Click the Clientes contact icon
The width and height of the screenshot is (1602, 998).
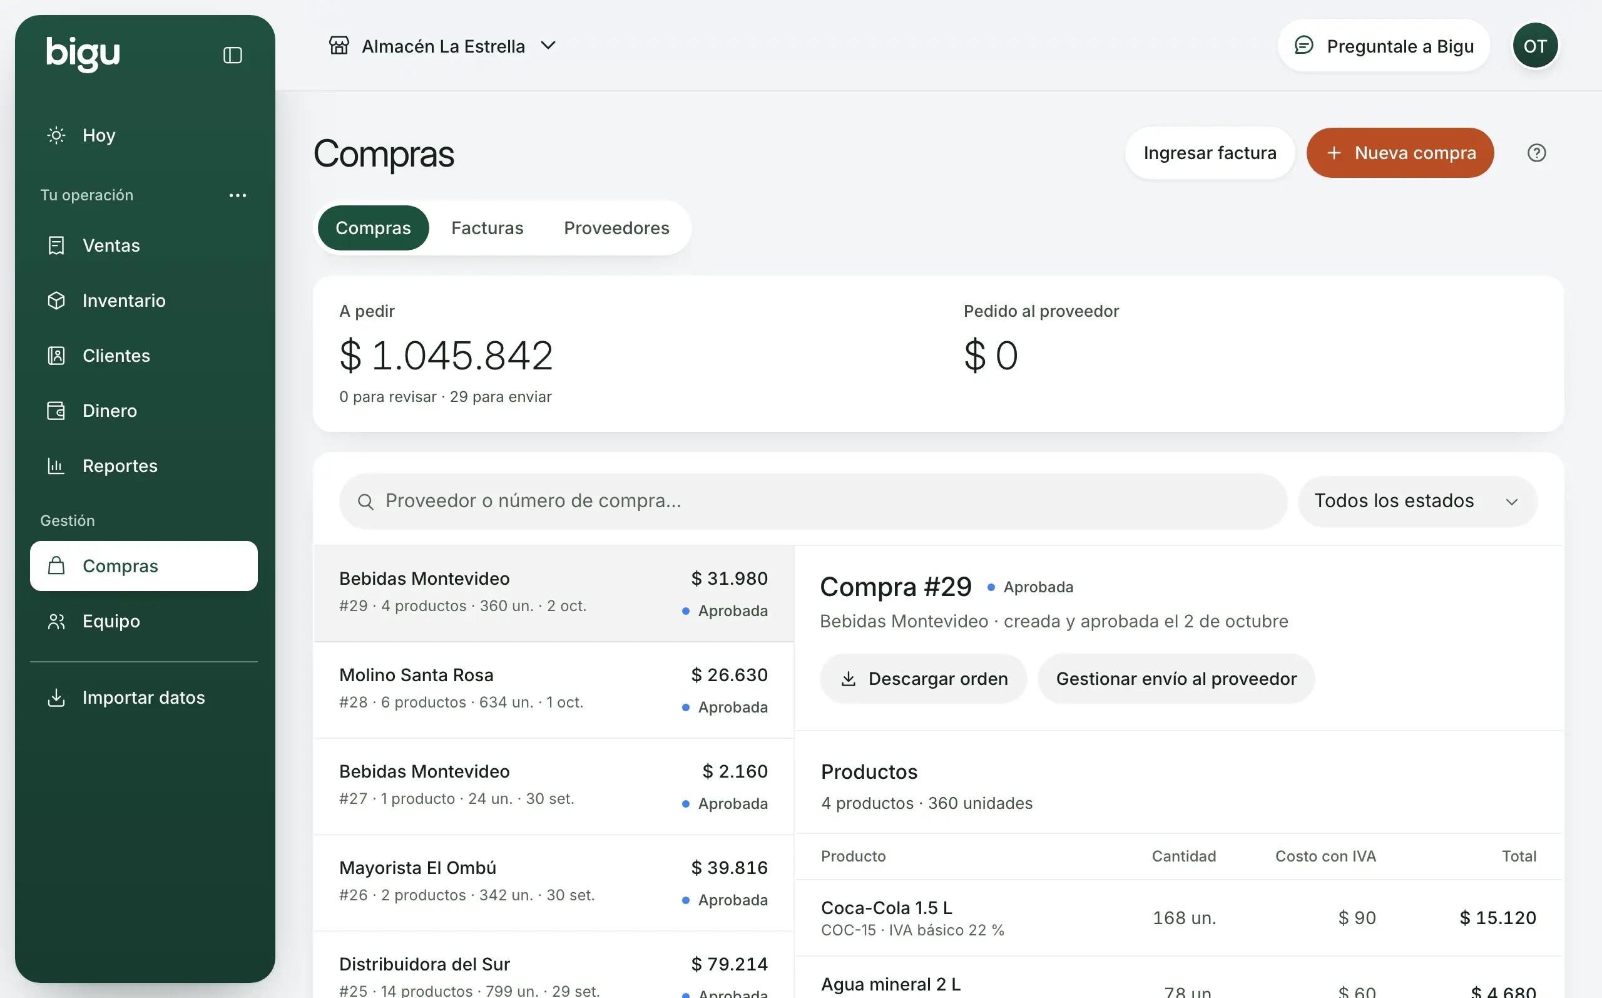56,356
